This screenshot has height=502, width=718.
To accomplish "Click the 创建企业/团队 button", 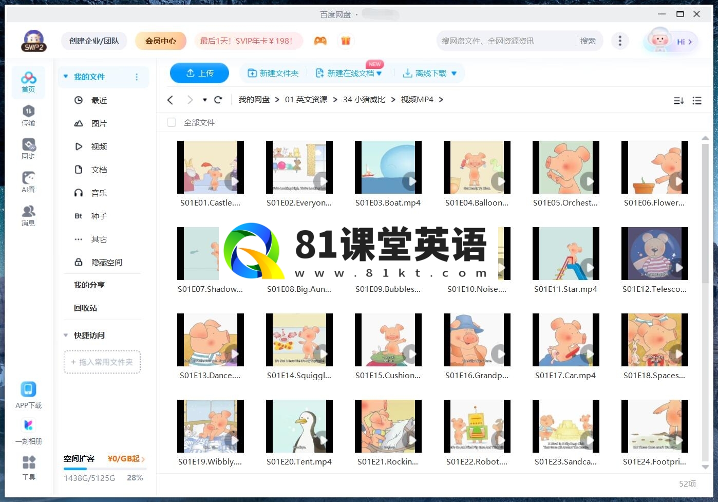I will click(x=94, y=41).
